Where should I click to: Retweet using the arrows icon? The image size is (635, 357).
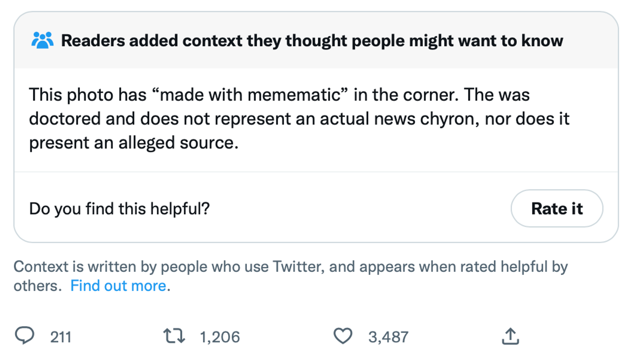pos(174,336)
